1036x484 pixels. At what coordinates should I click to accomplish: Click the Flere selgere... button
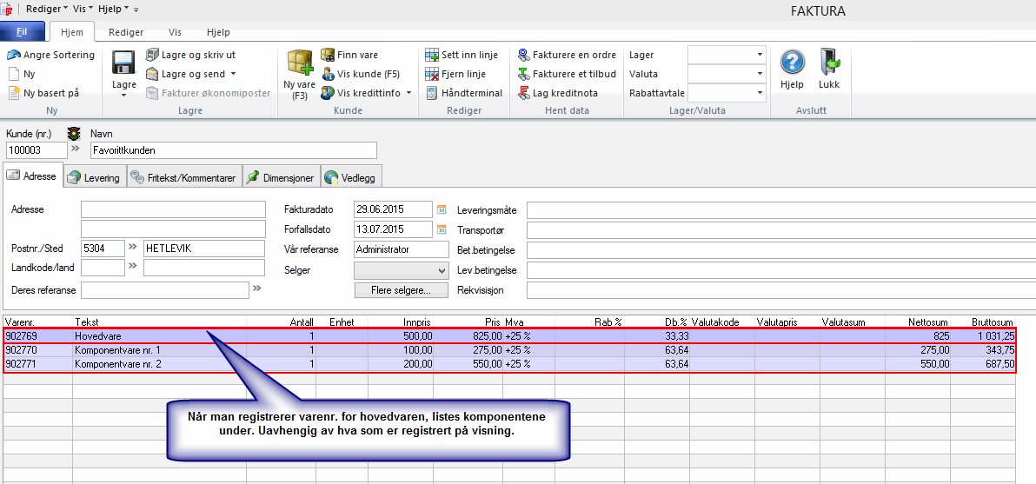click(x=401, y=290)
